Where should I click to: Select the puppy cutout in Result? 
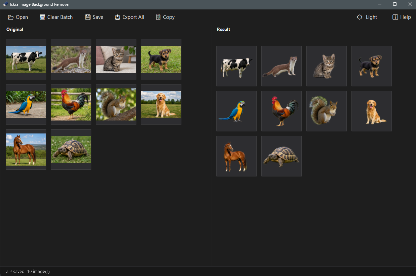(372, 66)
